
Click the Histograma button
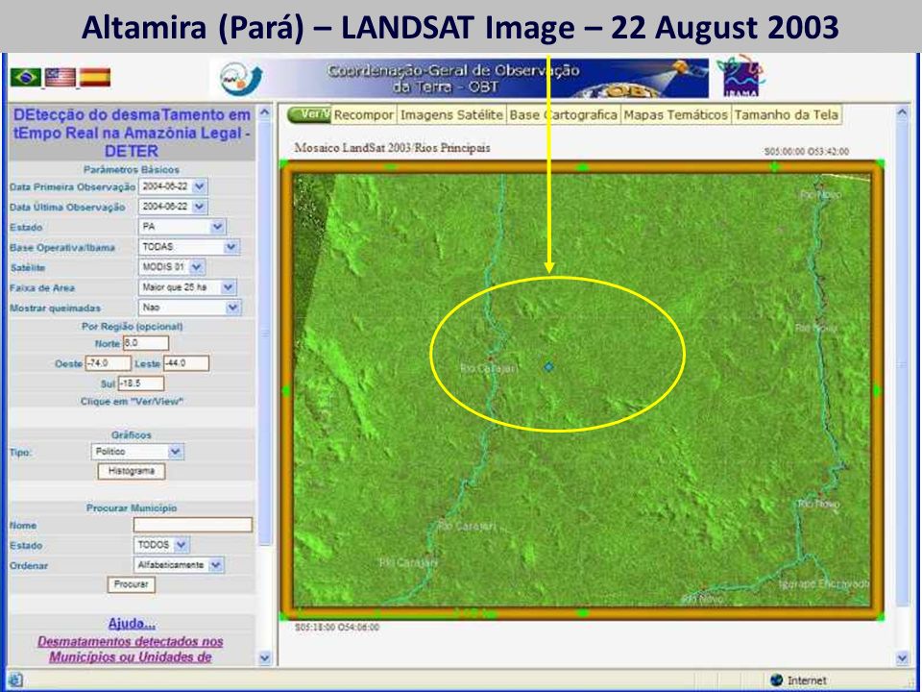132,471
